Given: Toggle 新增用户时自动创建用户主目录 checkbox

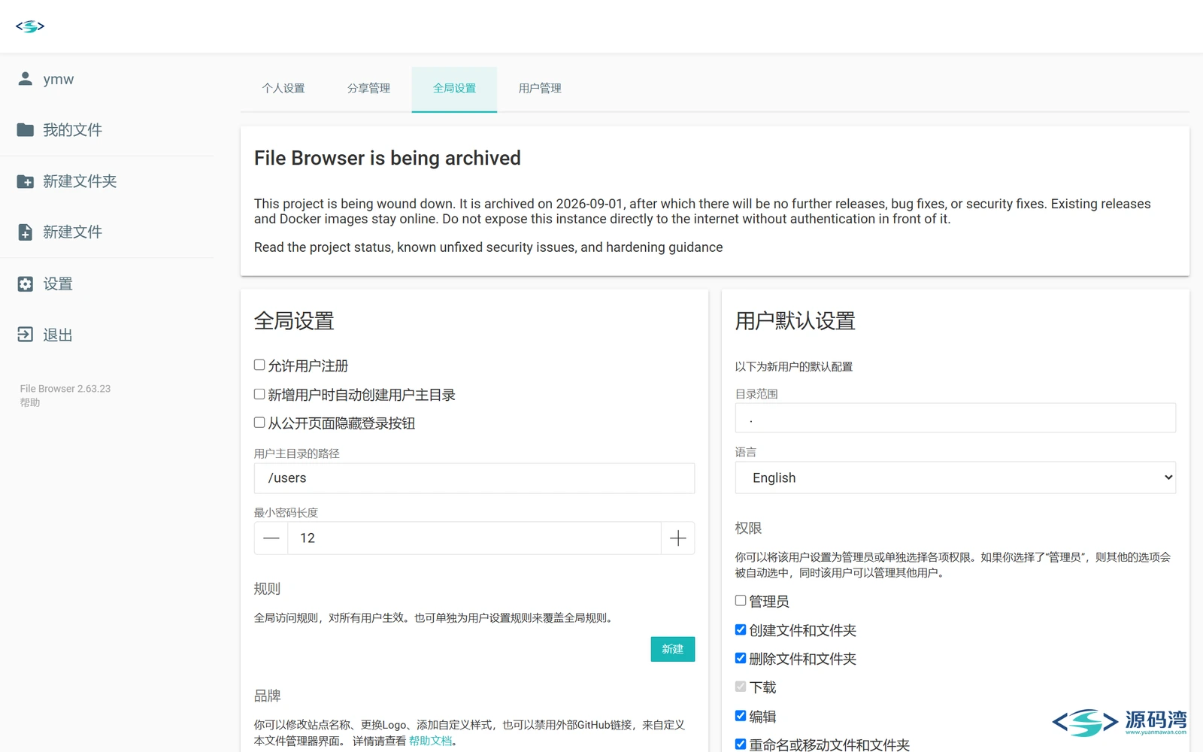Looking at the screenshot, I should click(259, 394).
